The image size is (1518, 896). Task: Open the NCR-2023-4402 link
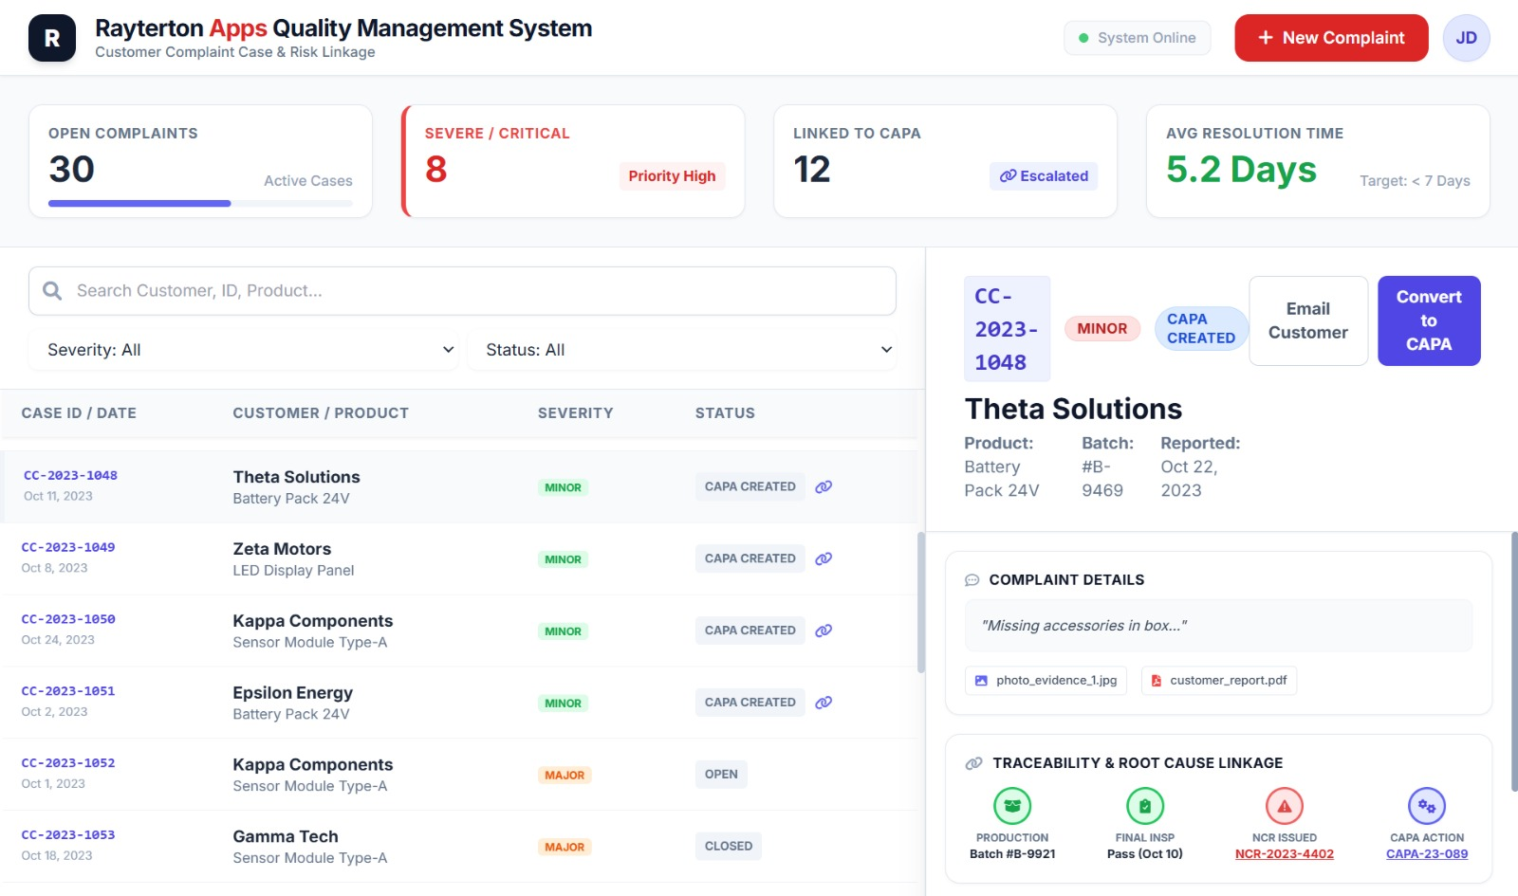pos(1284,853)
